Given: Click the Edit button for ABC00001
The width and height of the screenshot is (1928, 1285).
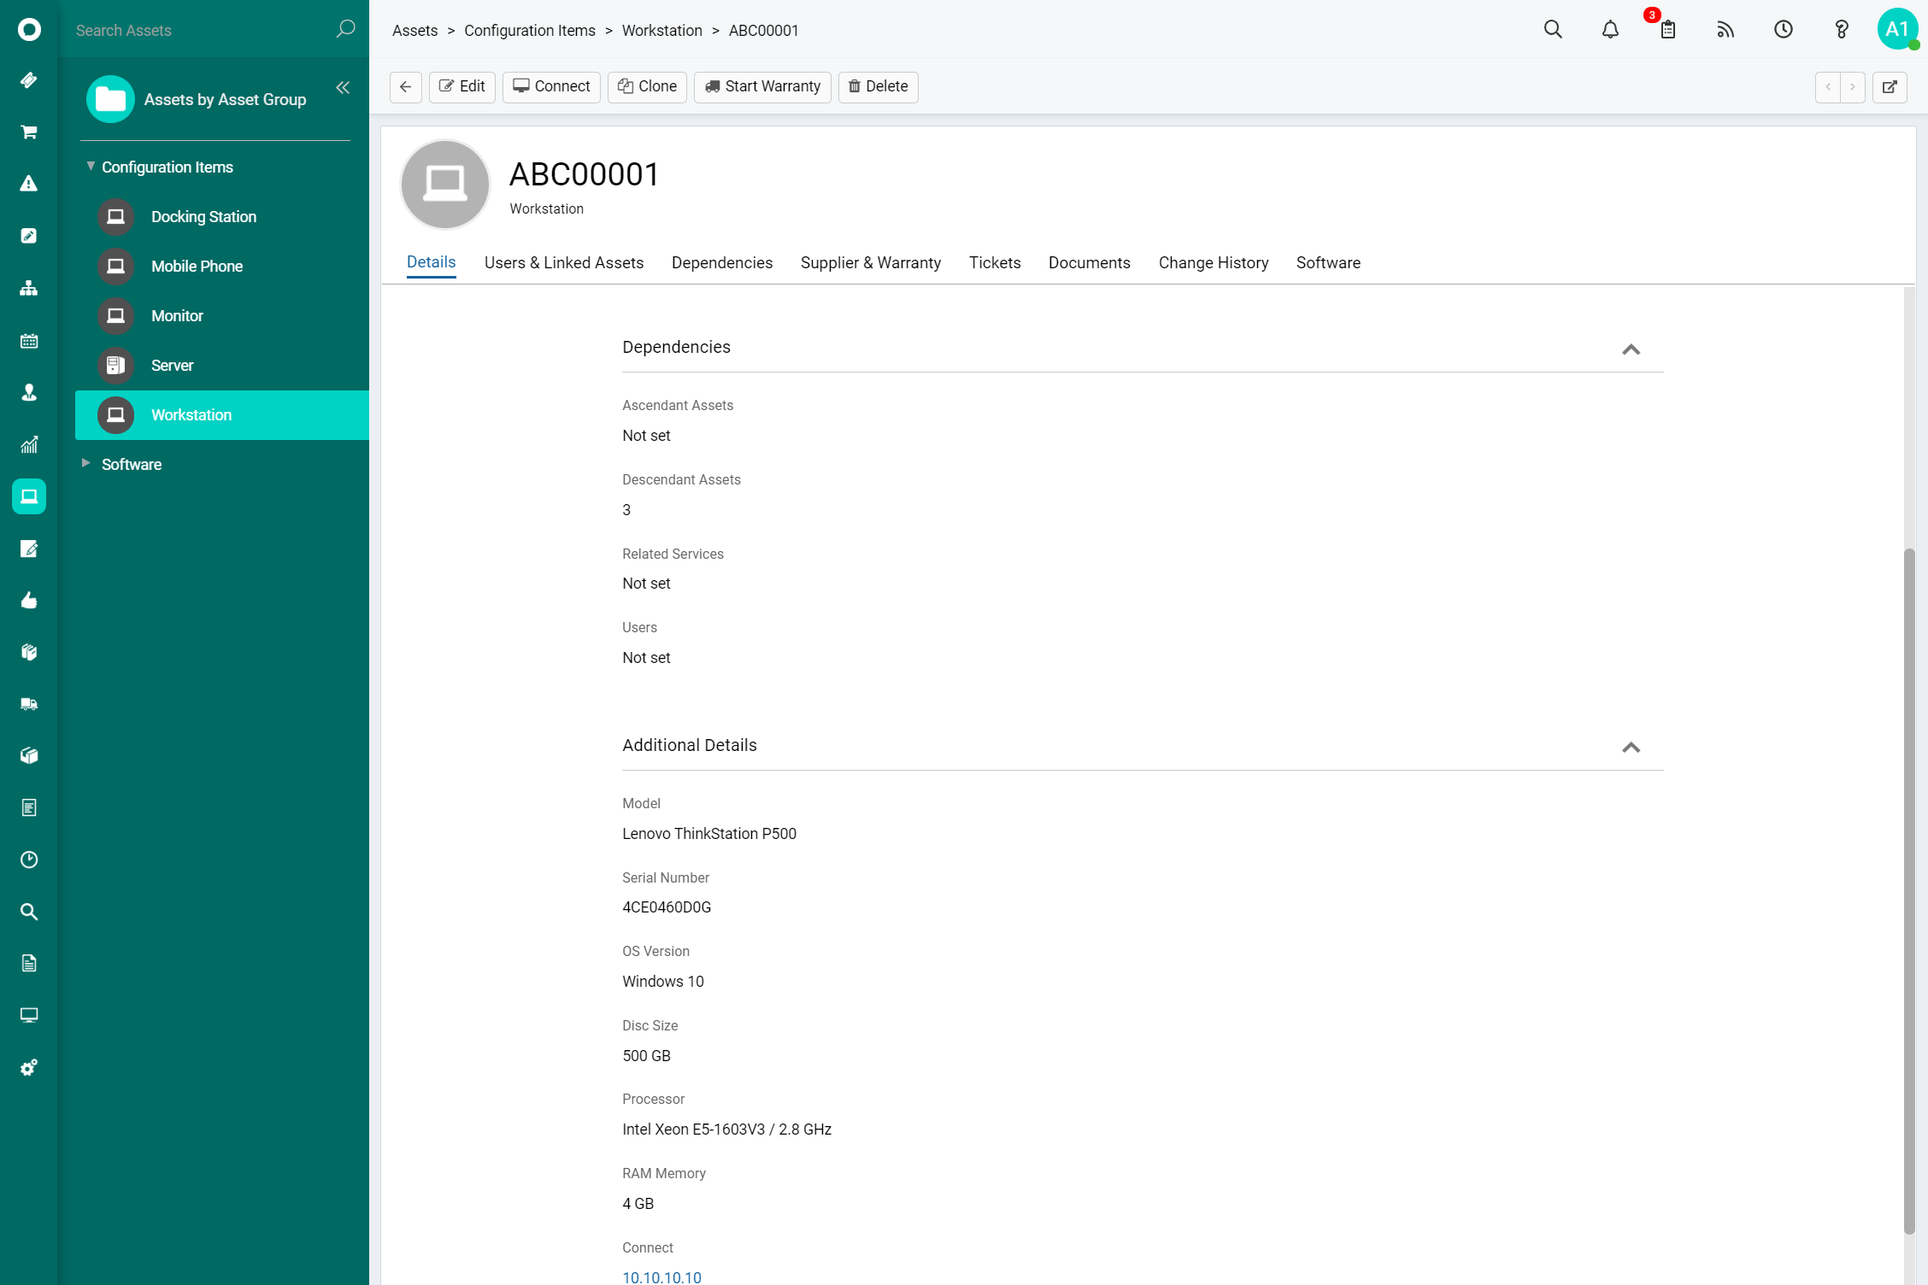Looking at the screenshot, I should [463, 86].
